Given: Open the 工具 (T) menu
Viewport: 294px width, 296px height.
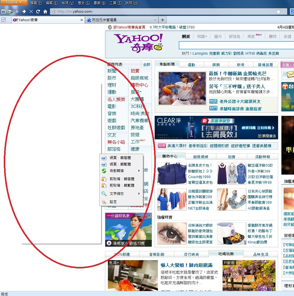Looking at the screenshot, I should 116,3.
